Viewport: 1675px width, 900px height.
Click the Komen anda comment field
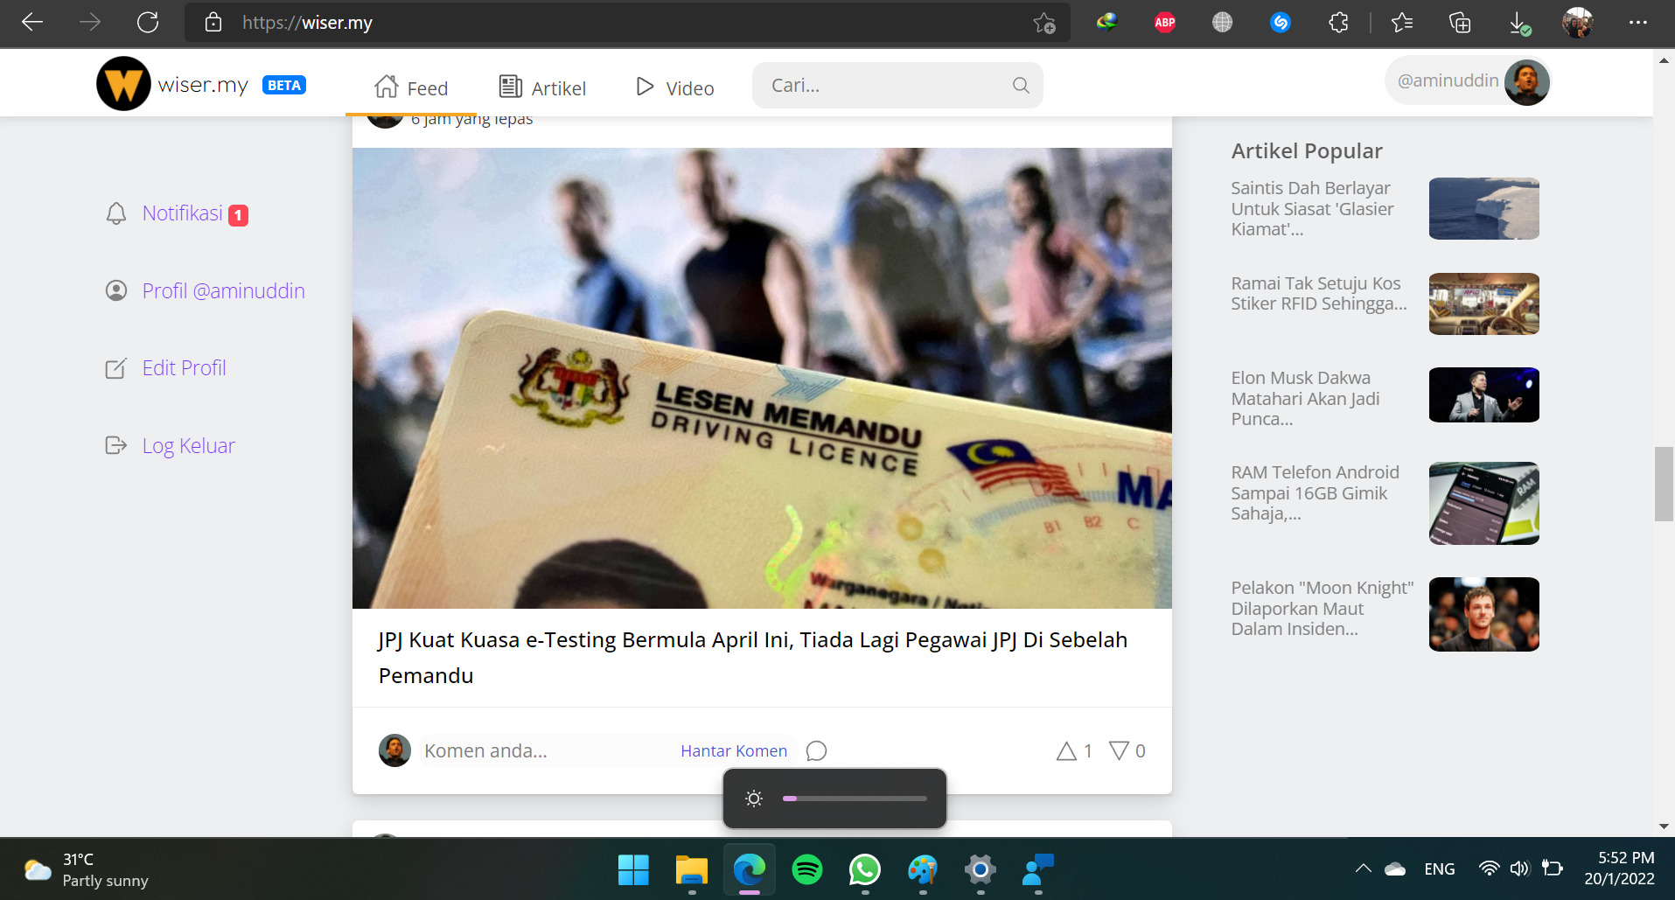click(x=542, y=751)
